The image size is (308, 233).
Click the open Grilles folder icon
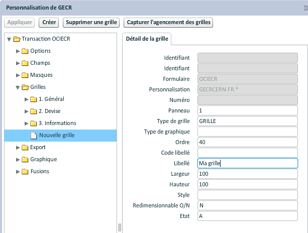point(25,87)
